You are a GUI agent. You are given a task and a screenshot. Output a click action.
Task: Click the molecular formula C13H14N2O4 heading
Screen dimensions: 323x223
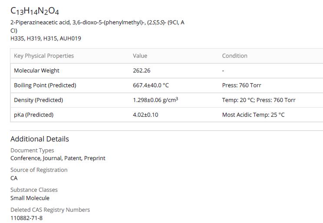35,11
